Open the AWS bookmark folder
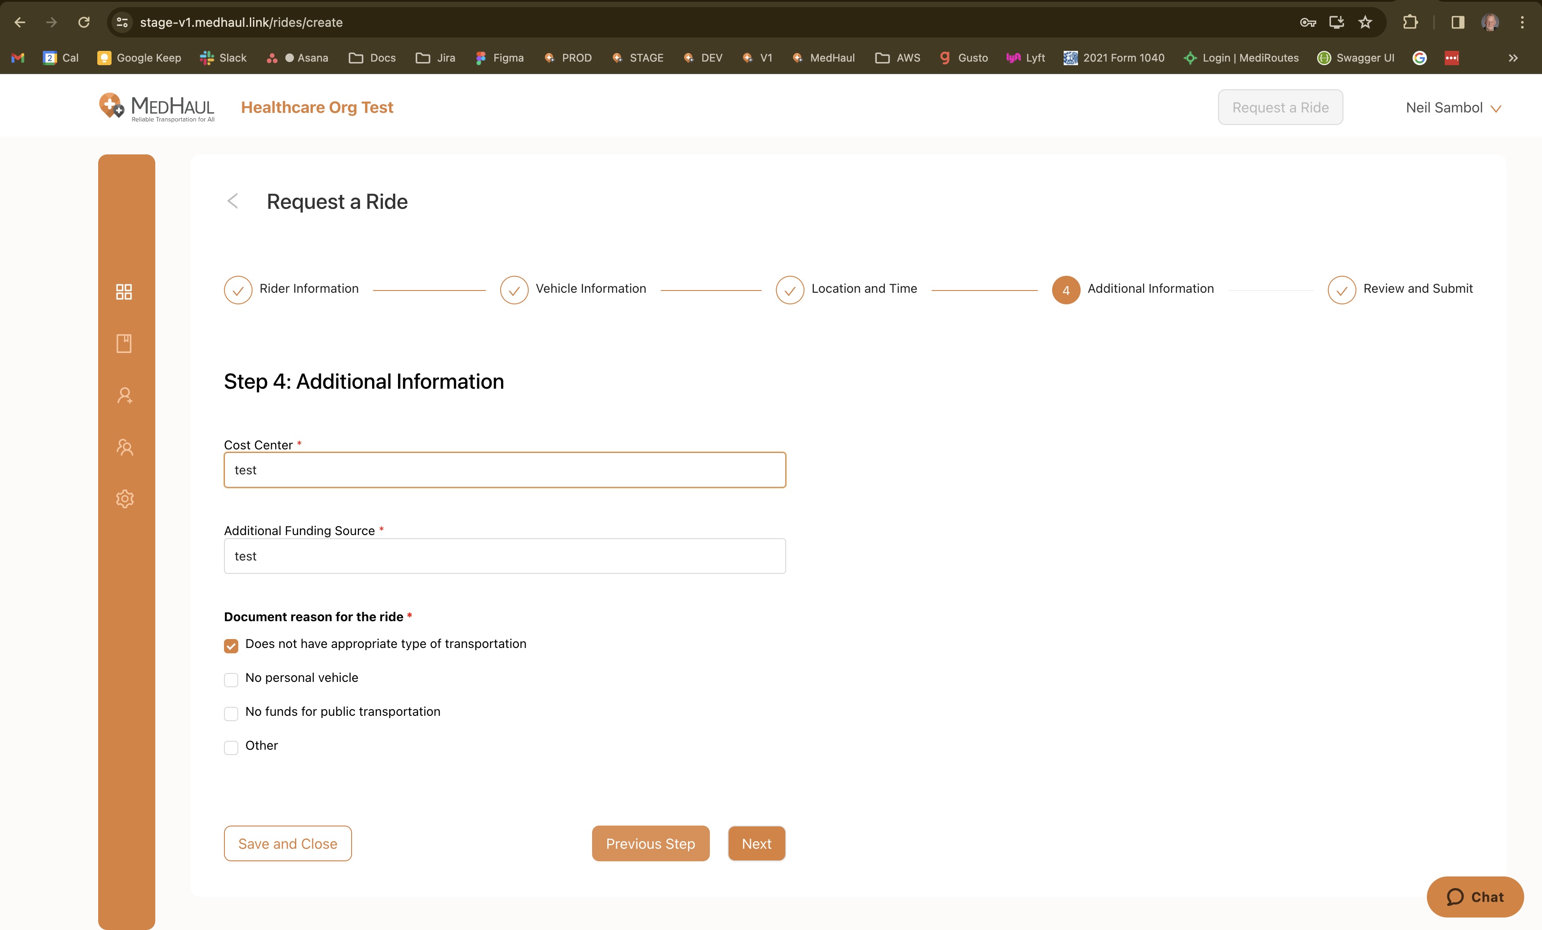This screenshot has width=1542, height=930. click(x=898, y=58)
